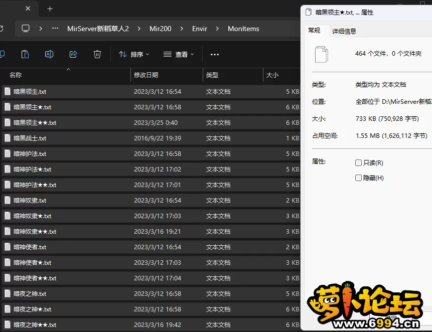Click the file icon of 暗神奴隶★★.txt
Viewport: 432px width, 332px height.
coord(8,231)
